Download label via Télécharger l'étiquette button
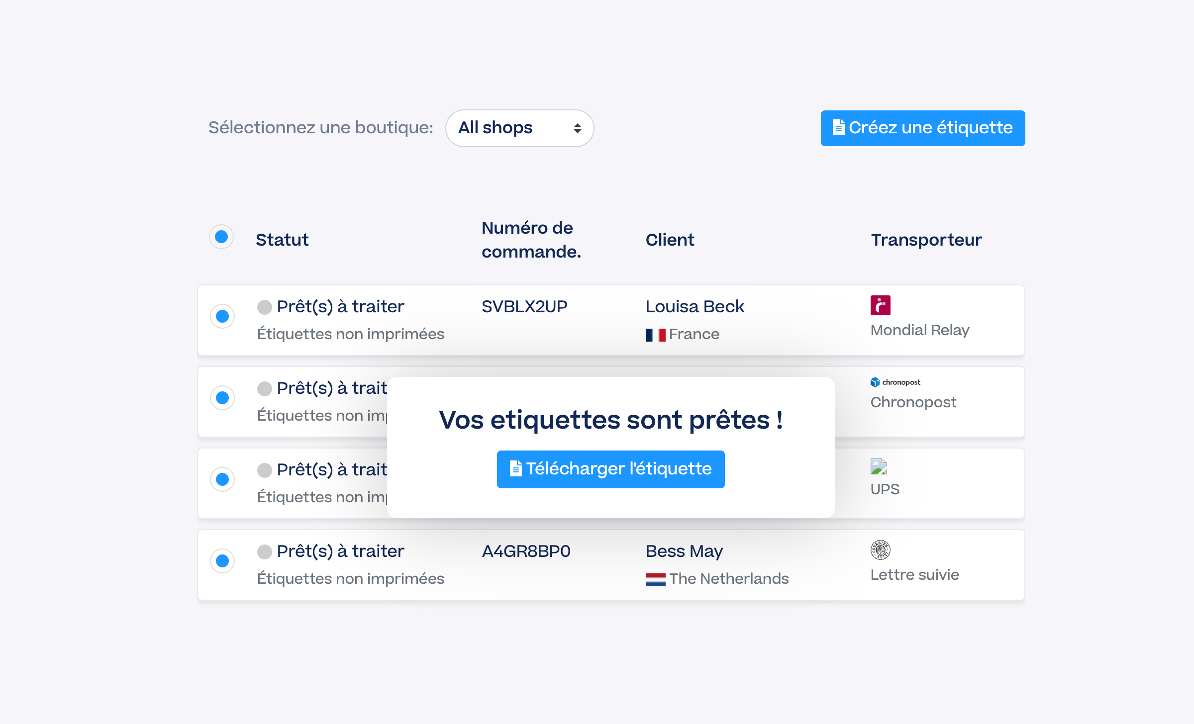This screenshot has width=1194, height=724. pyautogui.click(x=610, y=469)
